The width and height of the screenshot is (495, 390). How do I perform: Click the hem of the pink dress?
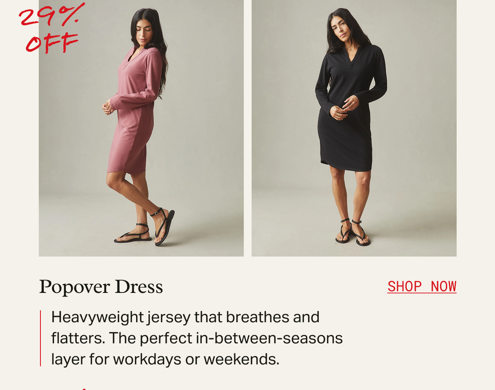point(126,169)
